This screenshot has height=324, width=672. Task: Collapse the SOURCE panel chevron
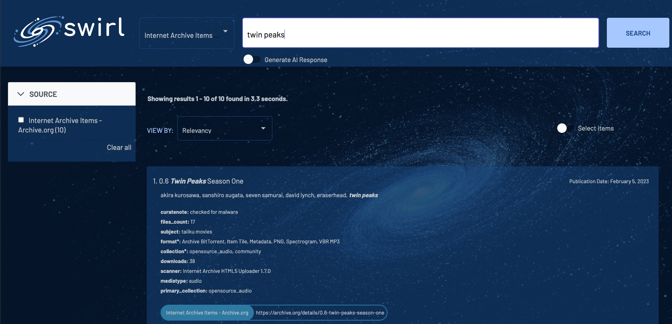(21, 94)
